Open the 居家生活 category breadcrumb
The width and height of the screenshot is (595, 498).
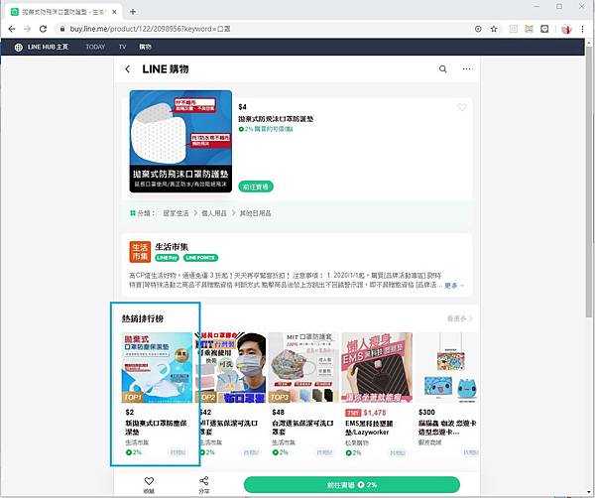tap(176, 213)
